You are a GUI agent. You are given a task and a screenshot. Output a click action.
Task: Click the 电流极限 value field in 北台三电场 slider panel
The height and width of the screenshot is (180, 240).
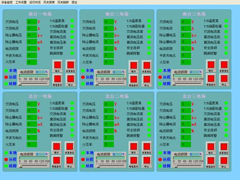point(194,154)
